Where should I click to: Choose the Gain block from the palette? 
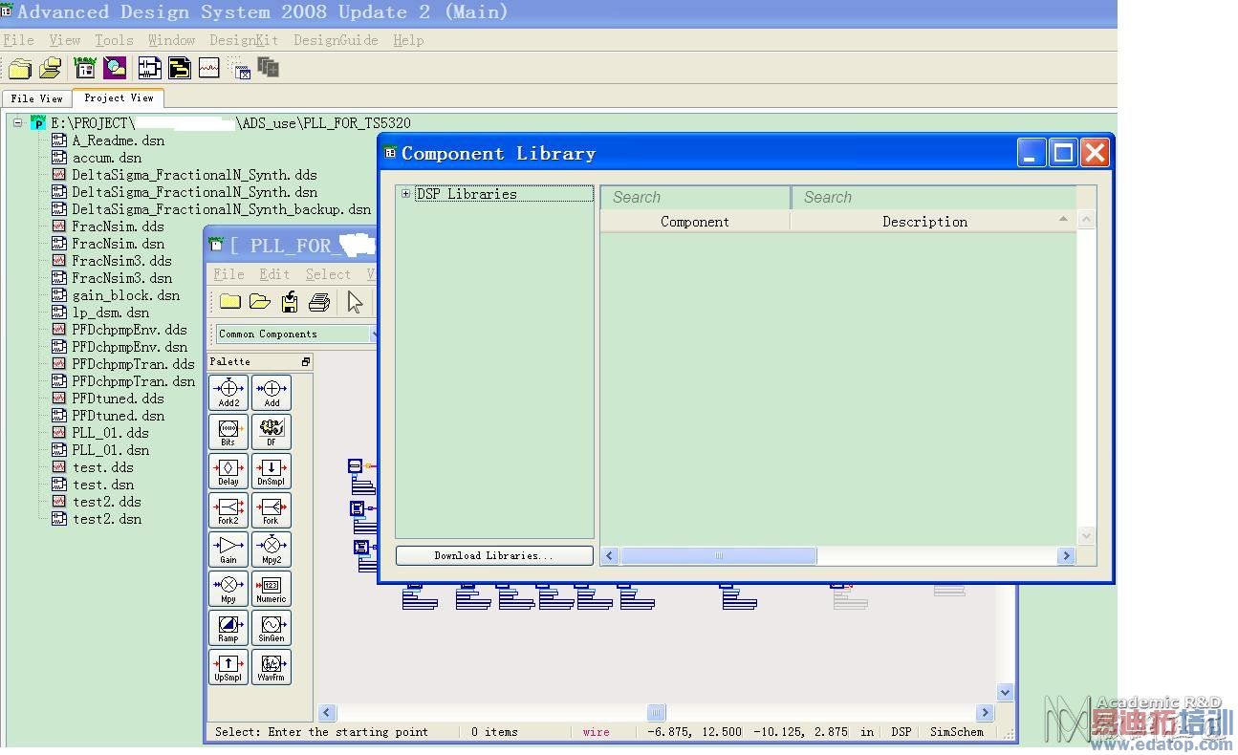(228, 550)
